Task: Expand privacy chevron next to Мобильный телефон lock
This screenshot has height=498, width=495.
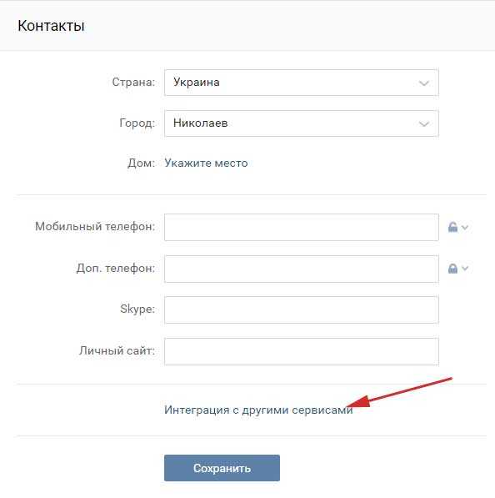Action: [465, 227]
